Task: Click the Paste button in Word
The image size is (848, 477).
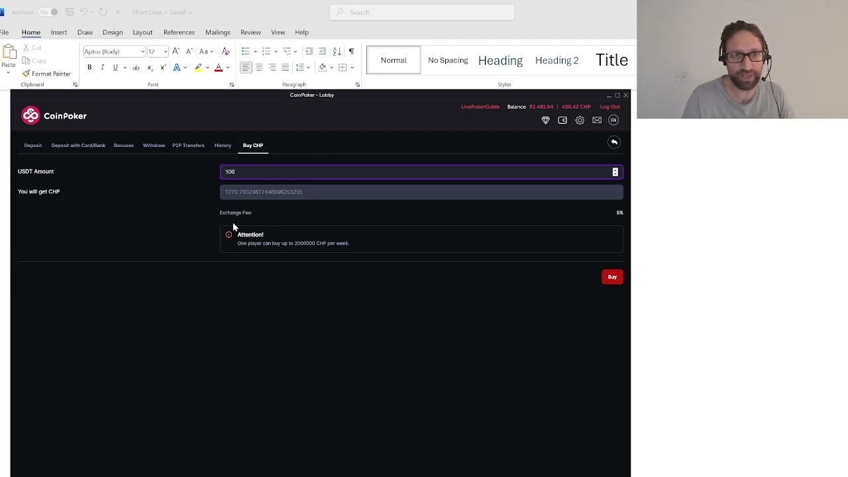Action: pyautogui.click(x=9, y=57)
